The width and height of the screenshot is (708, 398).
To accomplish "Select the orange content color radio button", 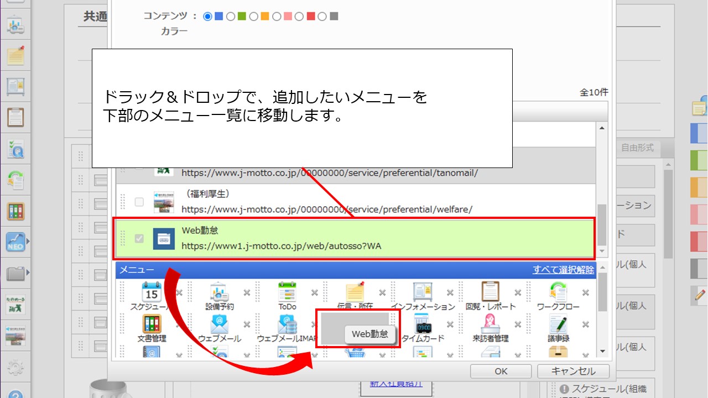I will point(253,17).
